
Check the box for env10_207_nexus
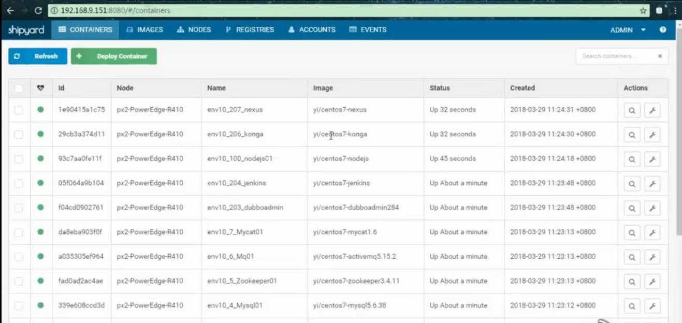click(x=19, y=110)
